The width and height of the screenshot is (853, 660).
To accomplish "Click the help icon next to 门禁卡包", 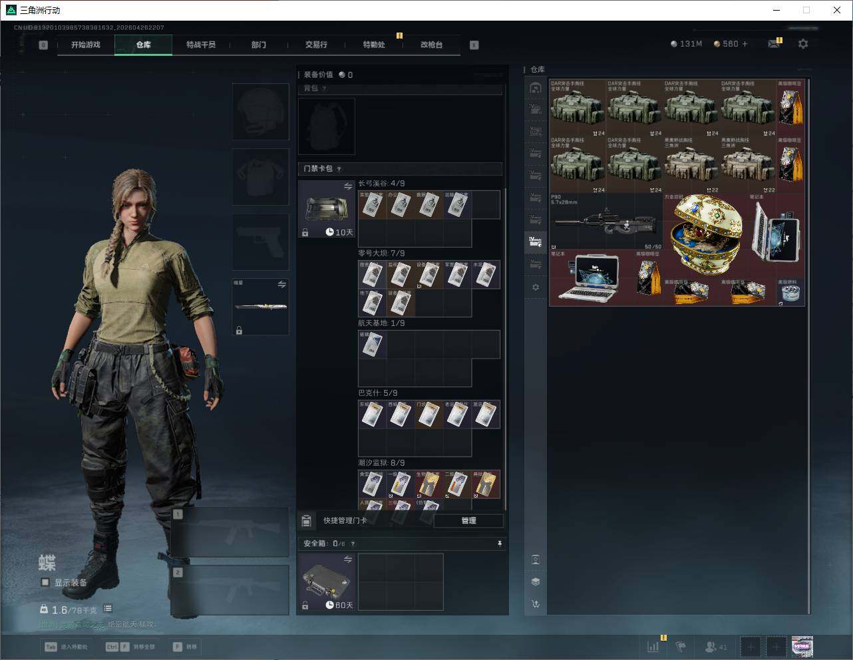I will (339, 169).
